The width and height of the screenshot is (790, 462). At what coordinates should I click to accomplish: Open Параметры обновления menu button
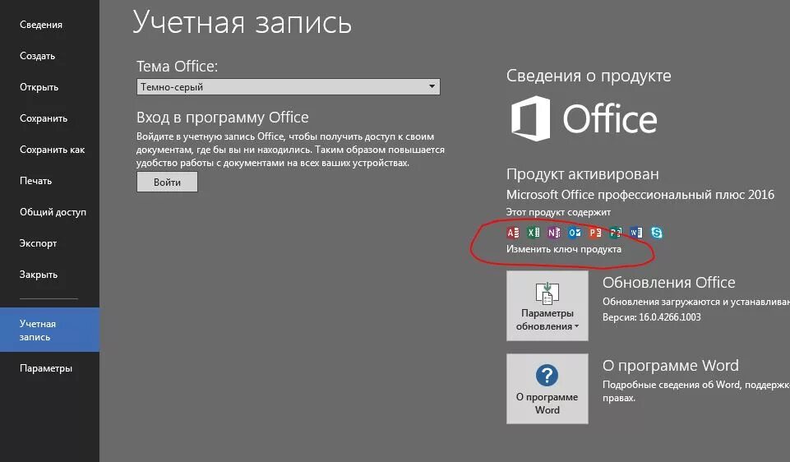pos(547,306)
